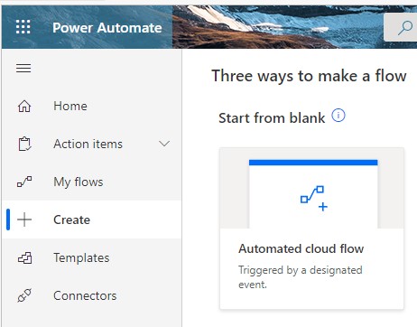
Task: Open Connectors in sidebar
Action: coord(92,295)
